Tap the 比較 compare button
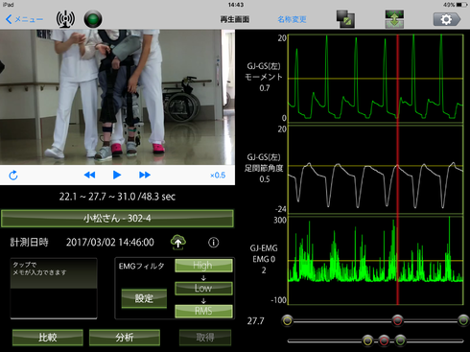The image size is (470, 352). 48,338
